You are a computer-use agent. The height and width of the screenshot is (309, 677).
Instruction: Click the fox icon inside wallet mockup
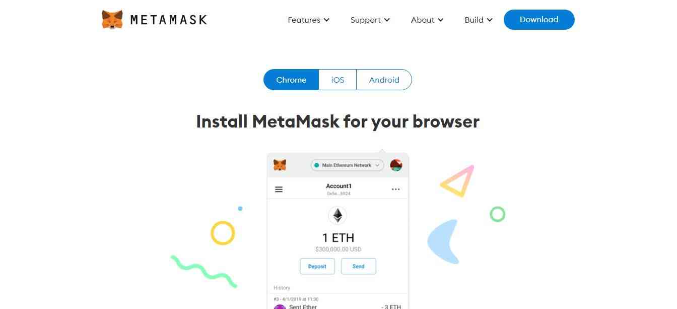280,165
